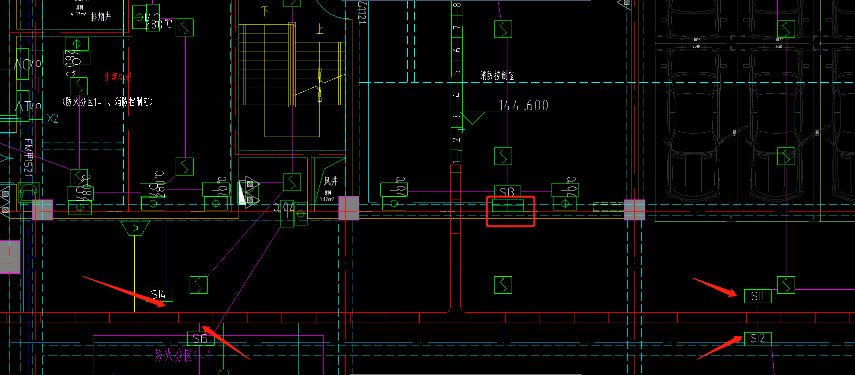The height and width of the screenshot is (375, 855).
Task: Click the 下 stair direction label
Action: coord(265,11)
